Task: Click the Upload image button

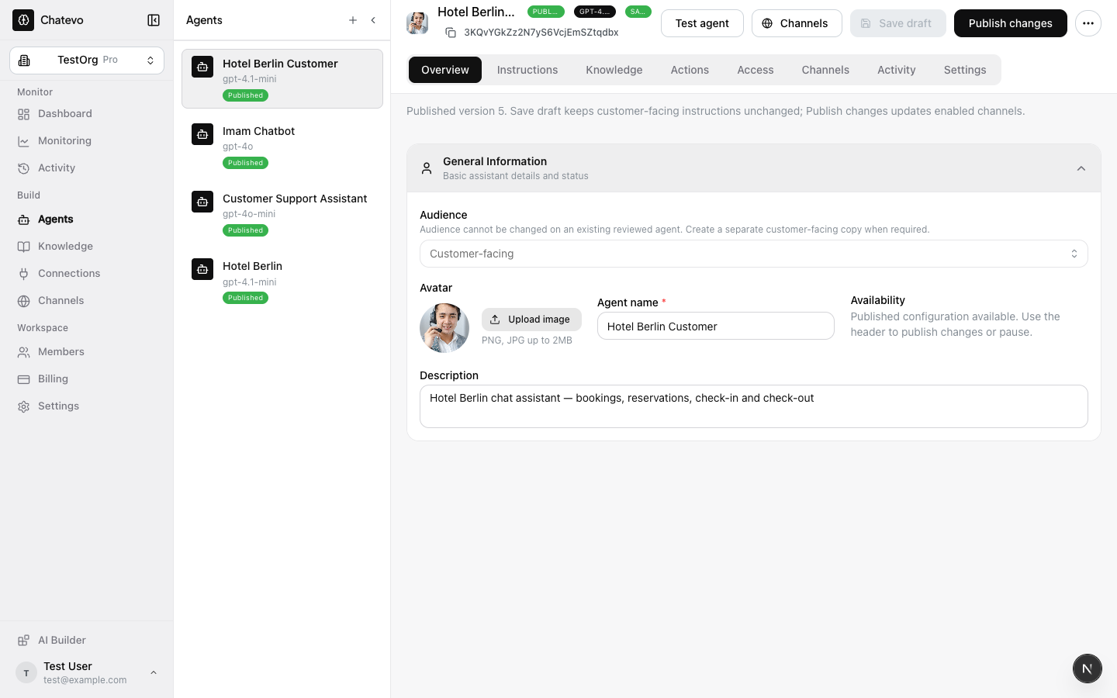Action: tap(531, 320)
